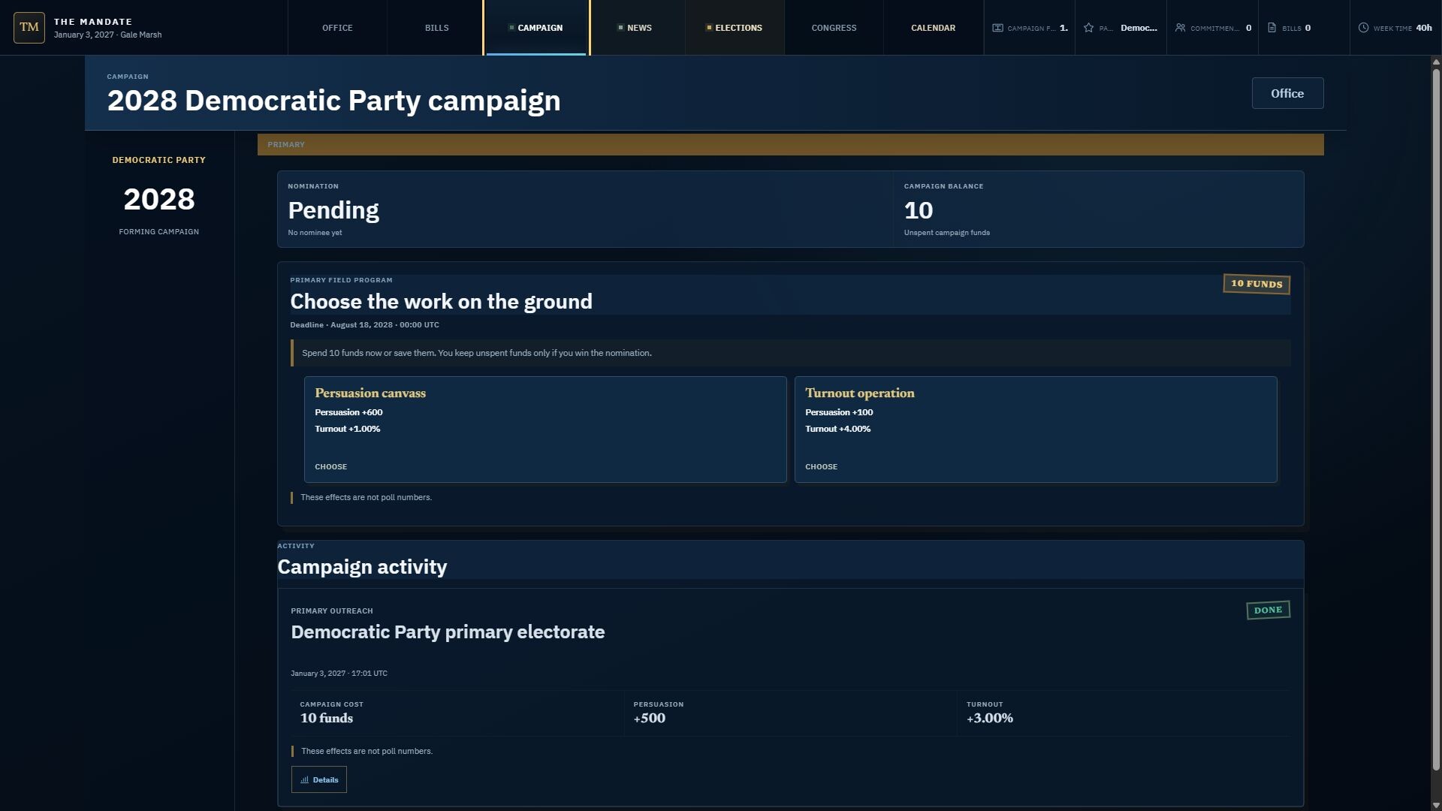Click the party star icon
Image resolution: width=1442 pixels, height=811 pixels.
pos(1088,28)
